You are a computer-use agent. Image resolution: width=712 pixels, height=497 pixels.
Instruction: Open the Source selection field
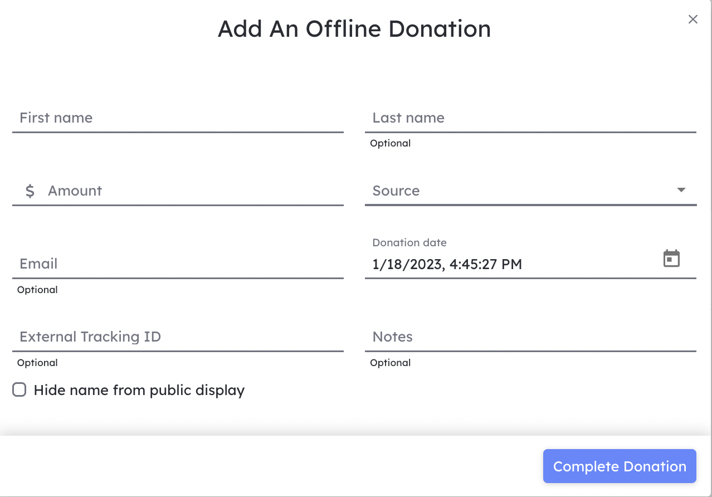click(530, 191)
